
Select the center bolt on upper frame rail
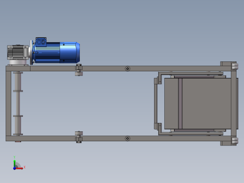click(x=128, y=69)
